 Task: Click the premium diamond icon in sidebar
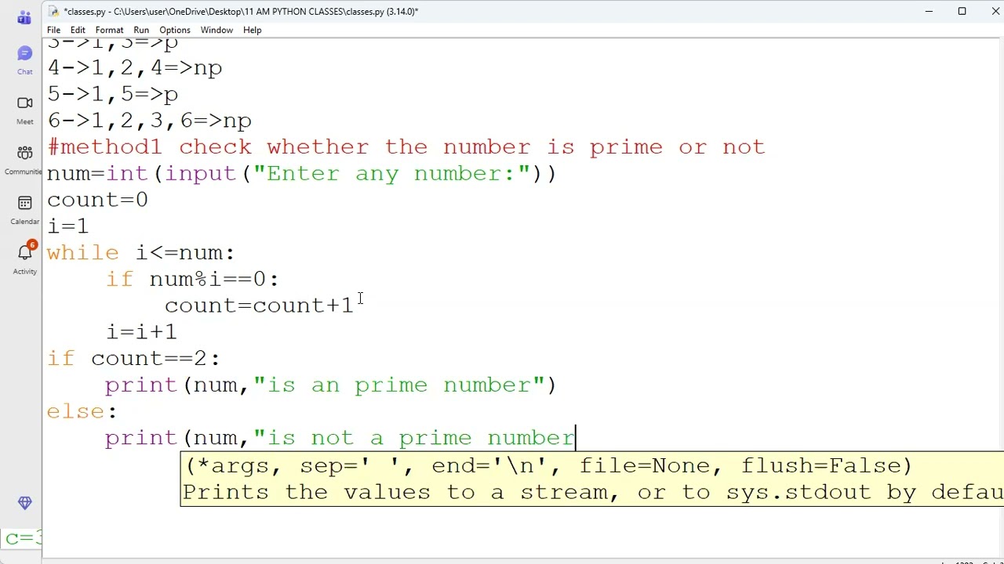[24, 503]
